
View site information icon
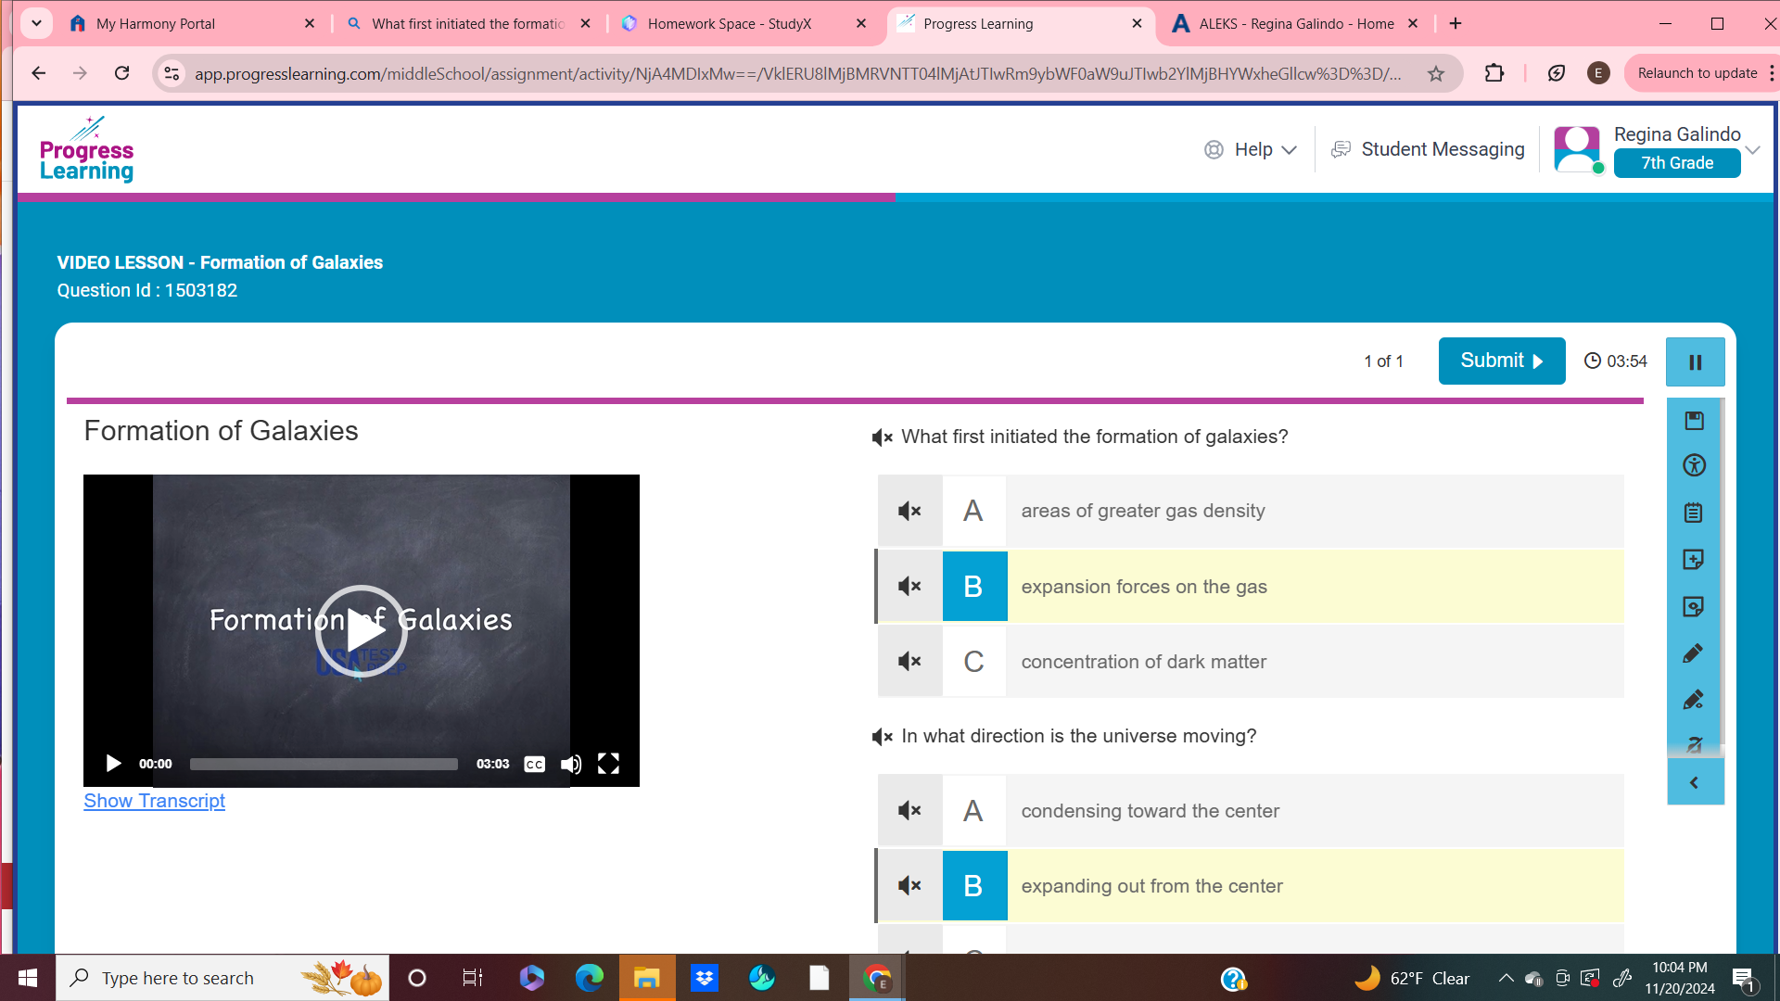[172, 73]
